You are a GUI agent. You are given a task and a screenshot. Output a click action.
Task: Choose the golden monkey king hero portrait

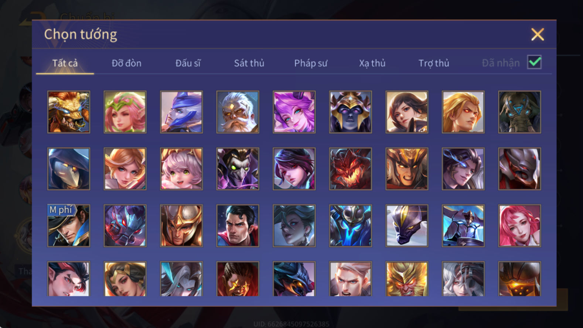[407, 279]
